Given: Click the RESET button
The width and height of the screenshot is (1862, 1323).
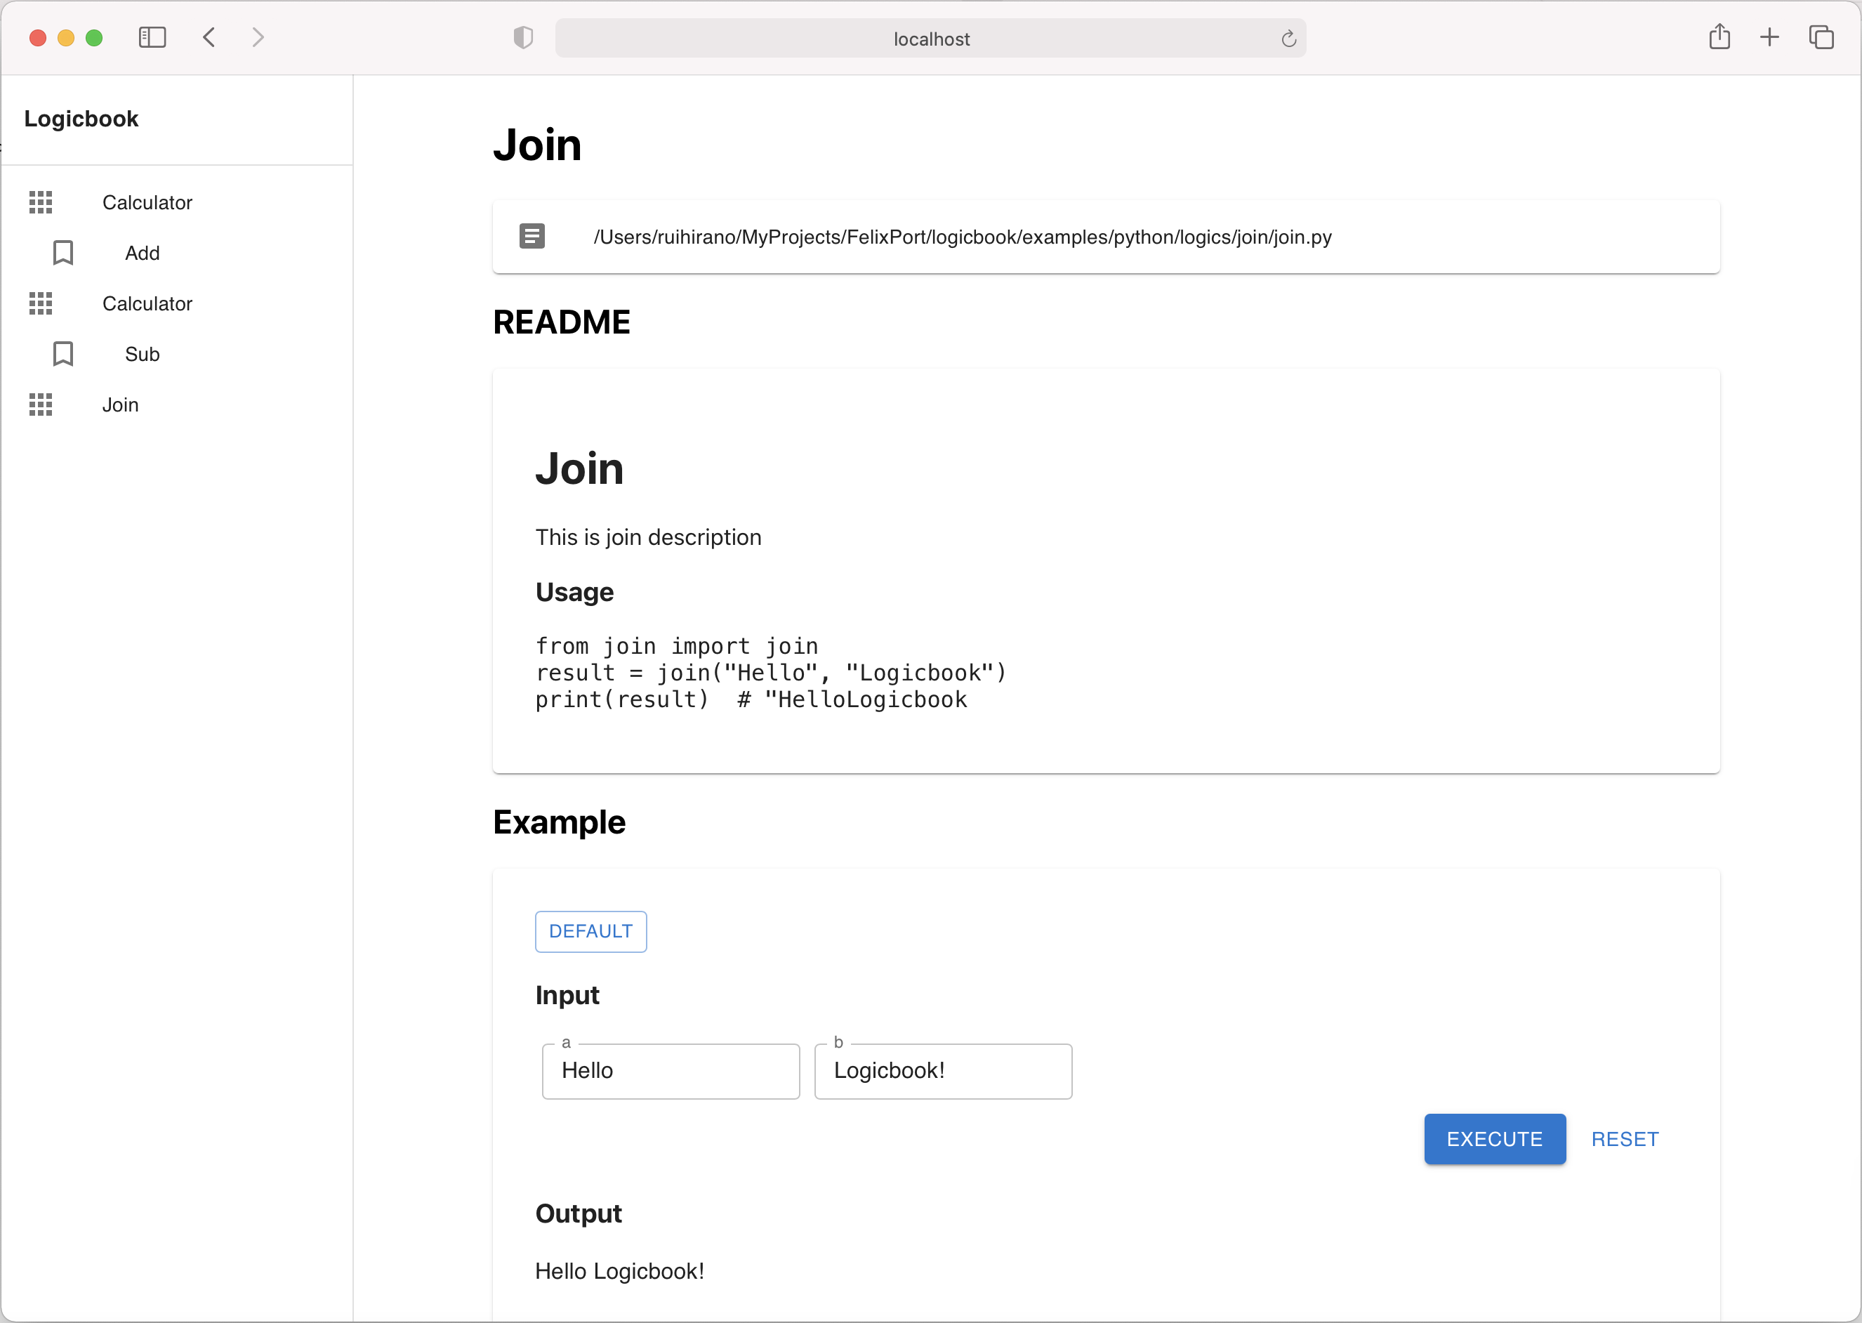Looking at the screenshot, I should click(x=1625, y=1139).
